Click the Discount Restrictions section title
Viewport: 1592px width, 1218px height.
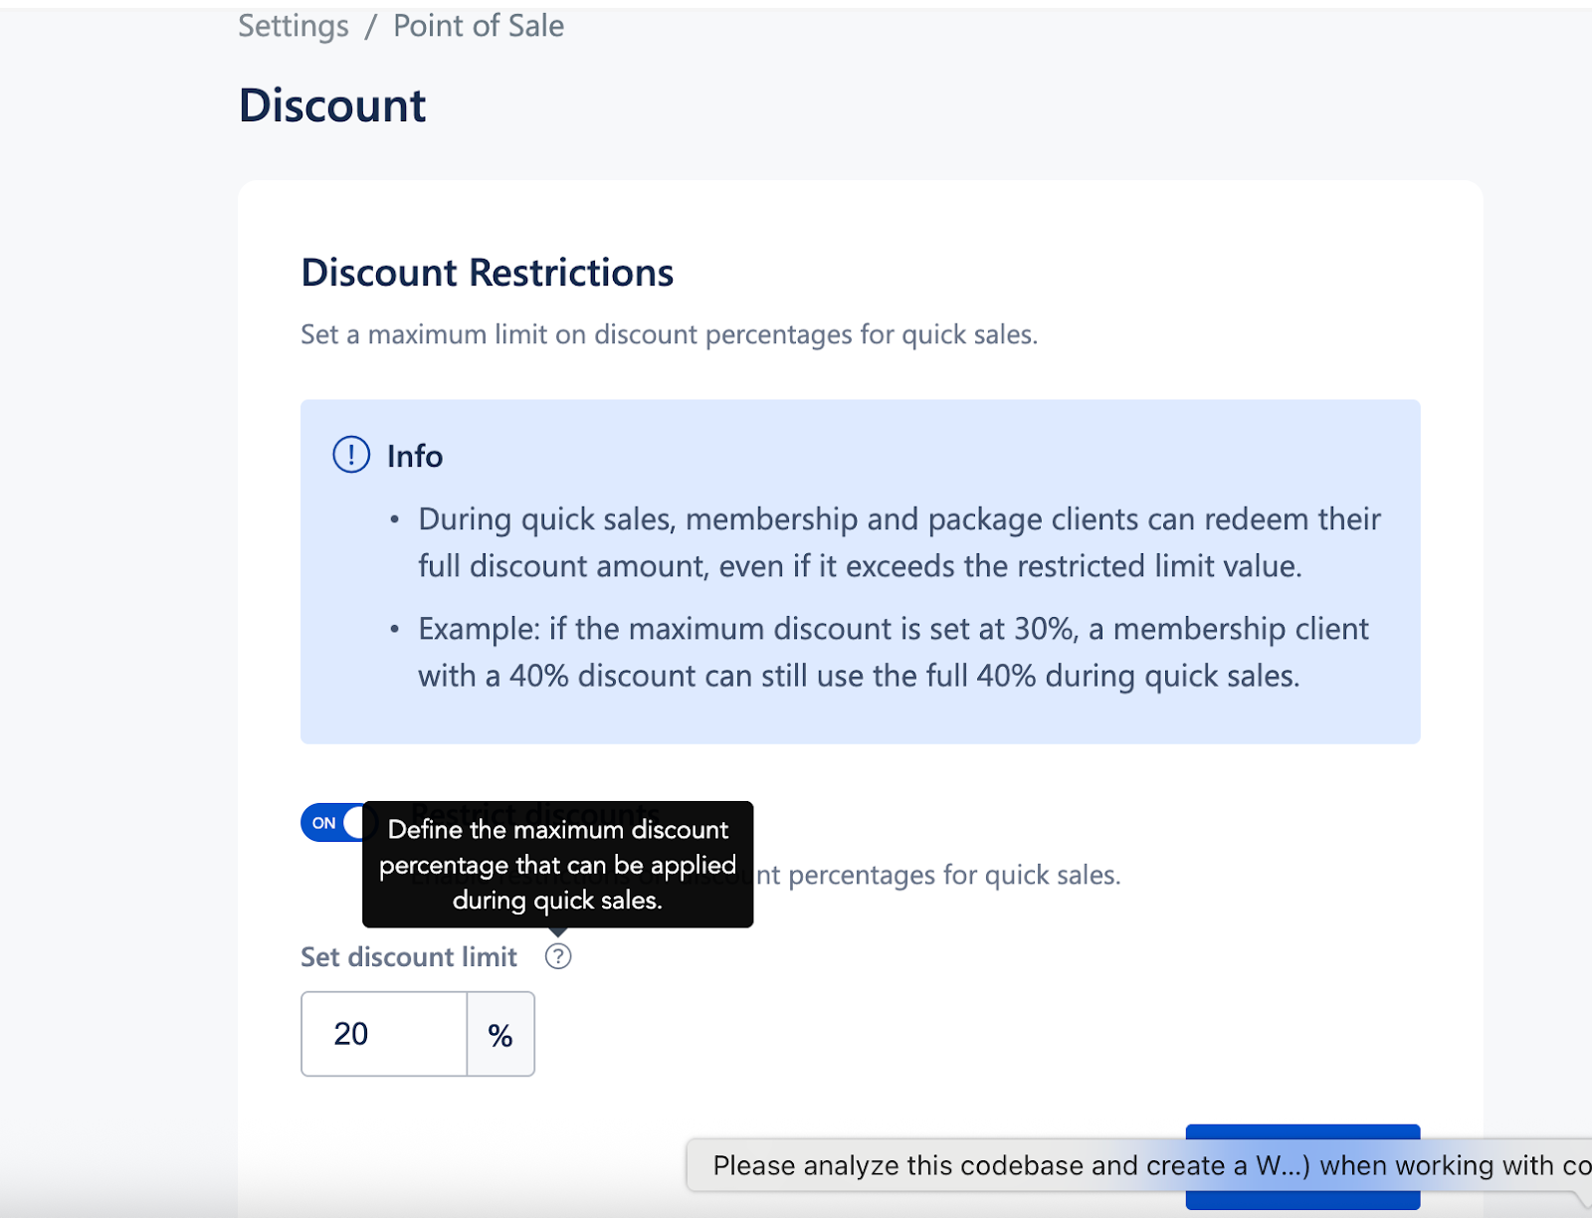tap(488, 273)
